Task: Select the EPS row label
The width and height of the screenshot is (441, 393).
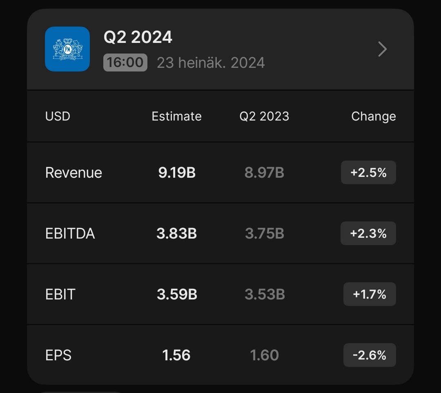Action: pos(58,355)
